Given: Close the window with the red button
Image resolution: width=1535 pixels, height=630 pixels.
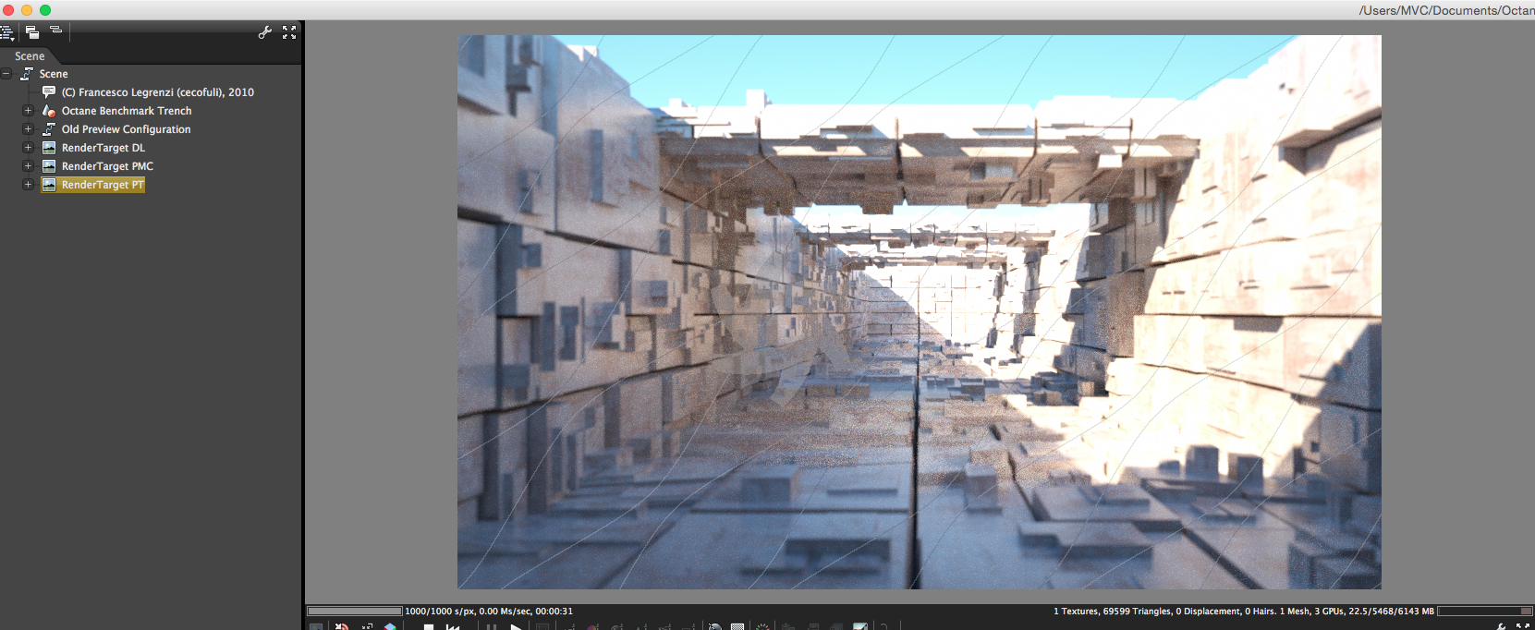Looking at the screenshot, I should [8, 10].
